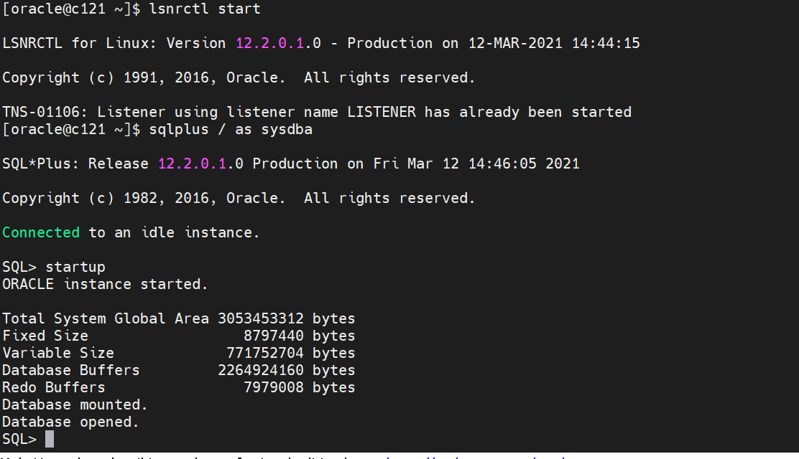Click the 'Database opened.' message
Viewport: 799px width, 459px height.
(70, 422)
